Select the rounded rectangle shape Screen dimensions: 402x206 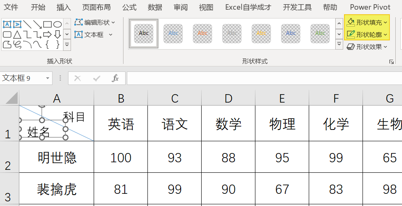(x=7, y=34)
